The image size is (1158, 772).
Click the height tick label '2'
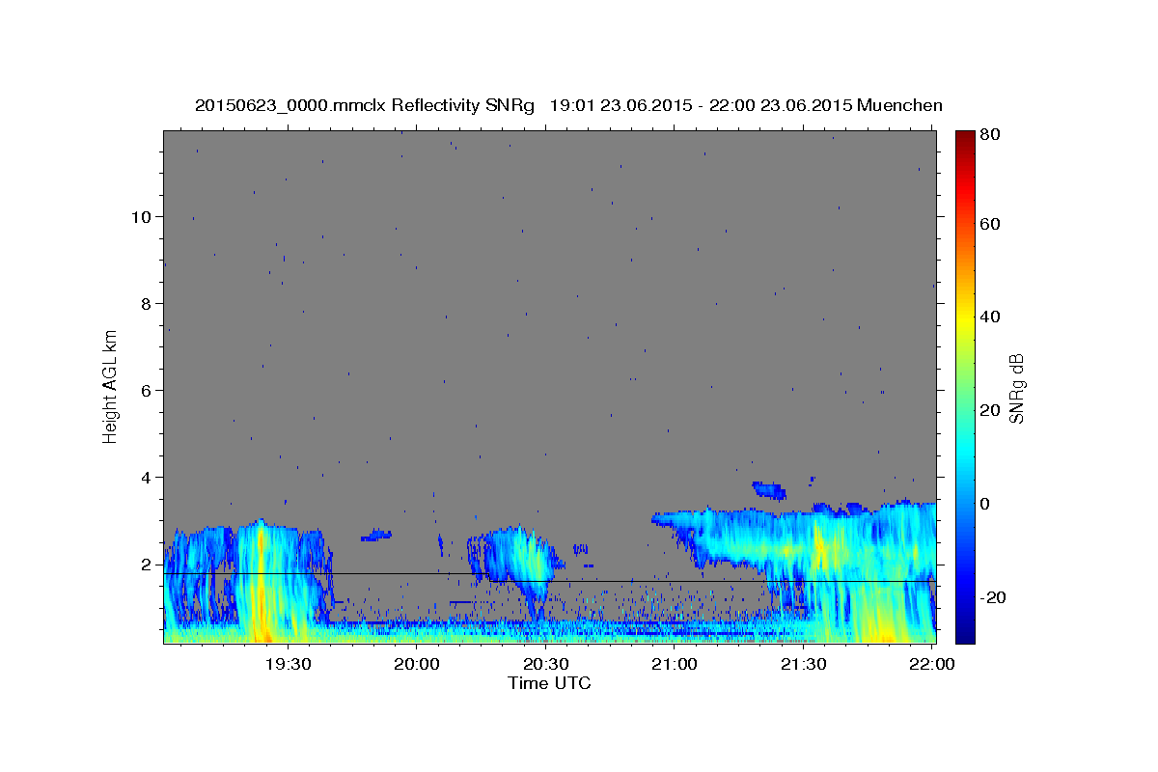tap(146, 565)
